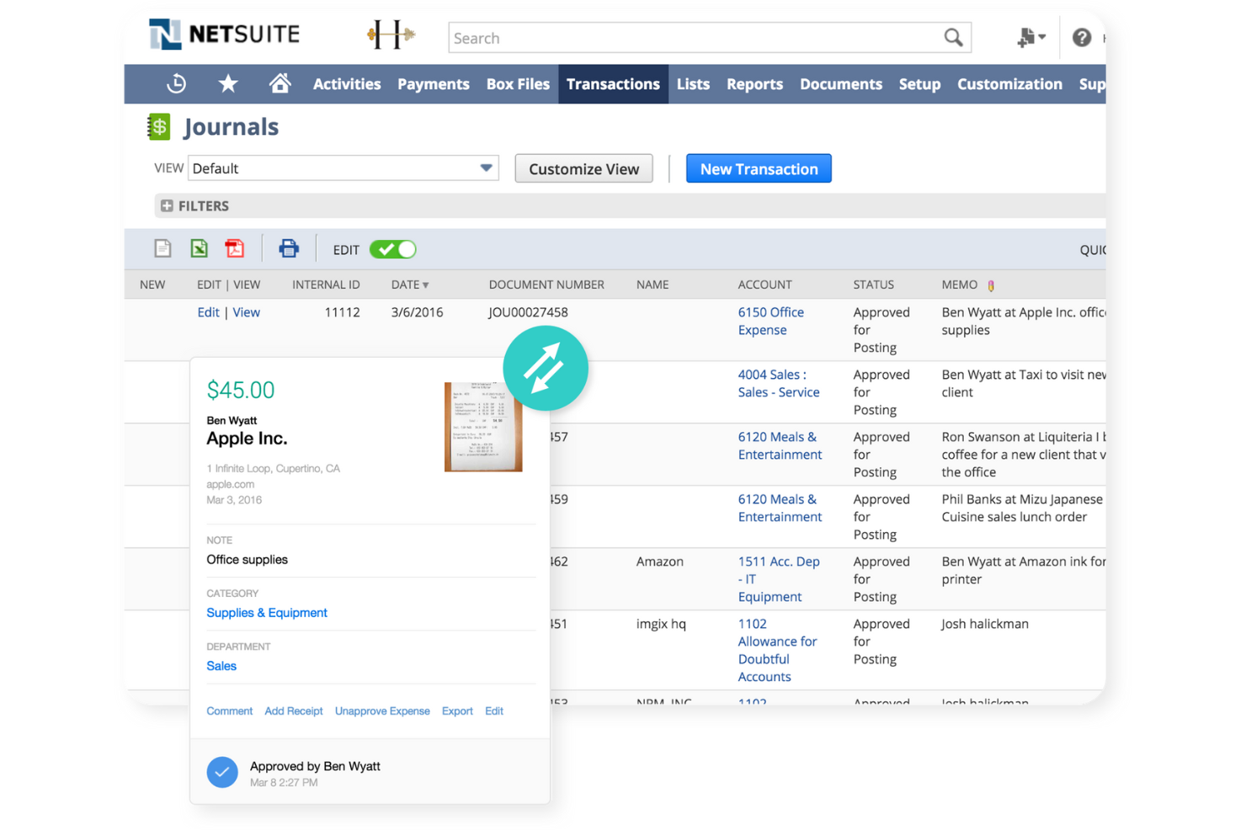
Task: Export journals to PDF
Action: (234, 248)
